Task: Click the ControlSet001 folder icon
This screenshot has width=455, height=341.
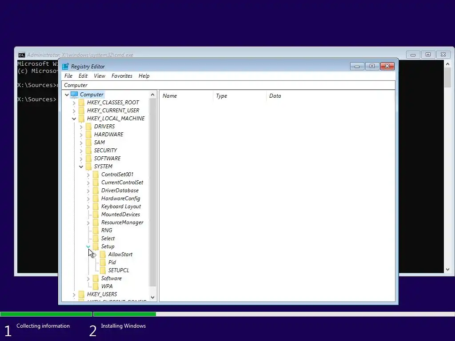Action: pos(96,174)
